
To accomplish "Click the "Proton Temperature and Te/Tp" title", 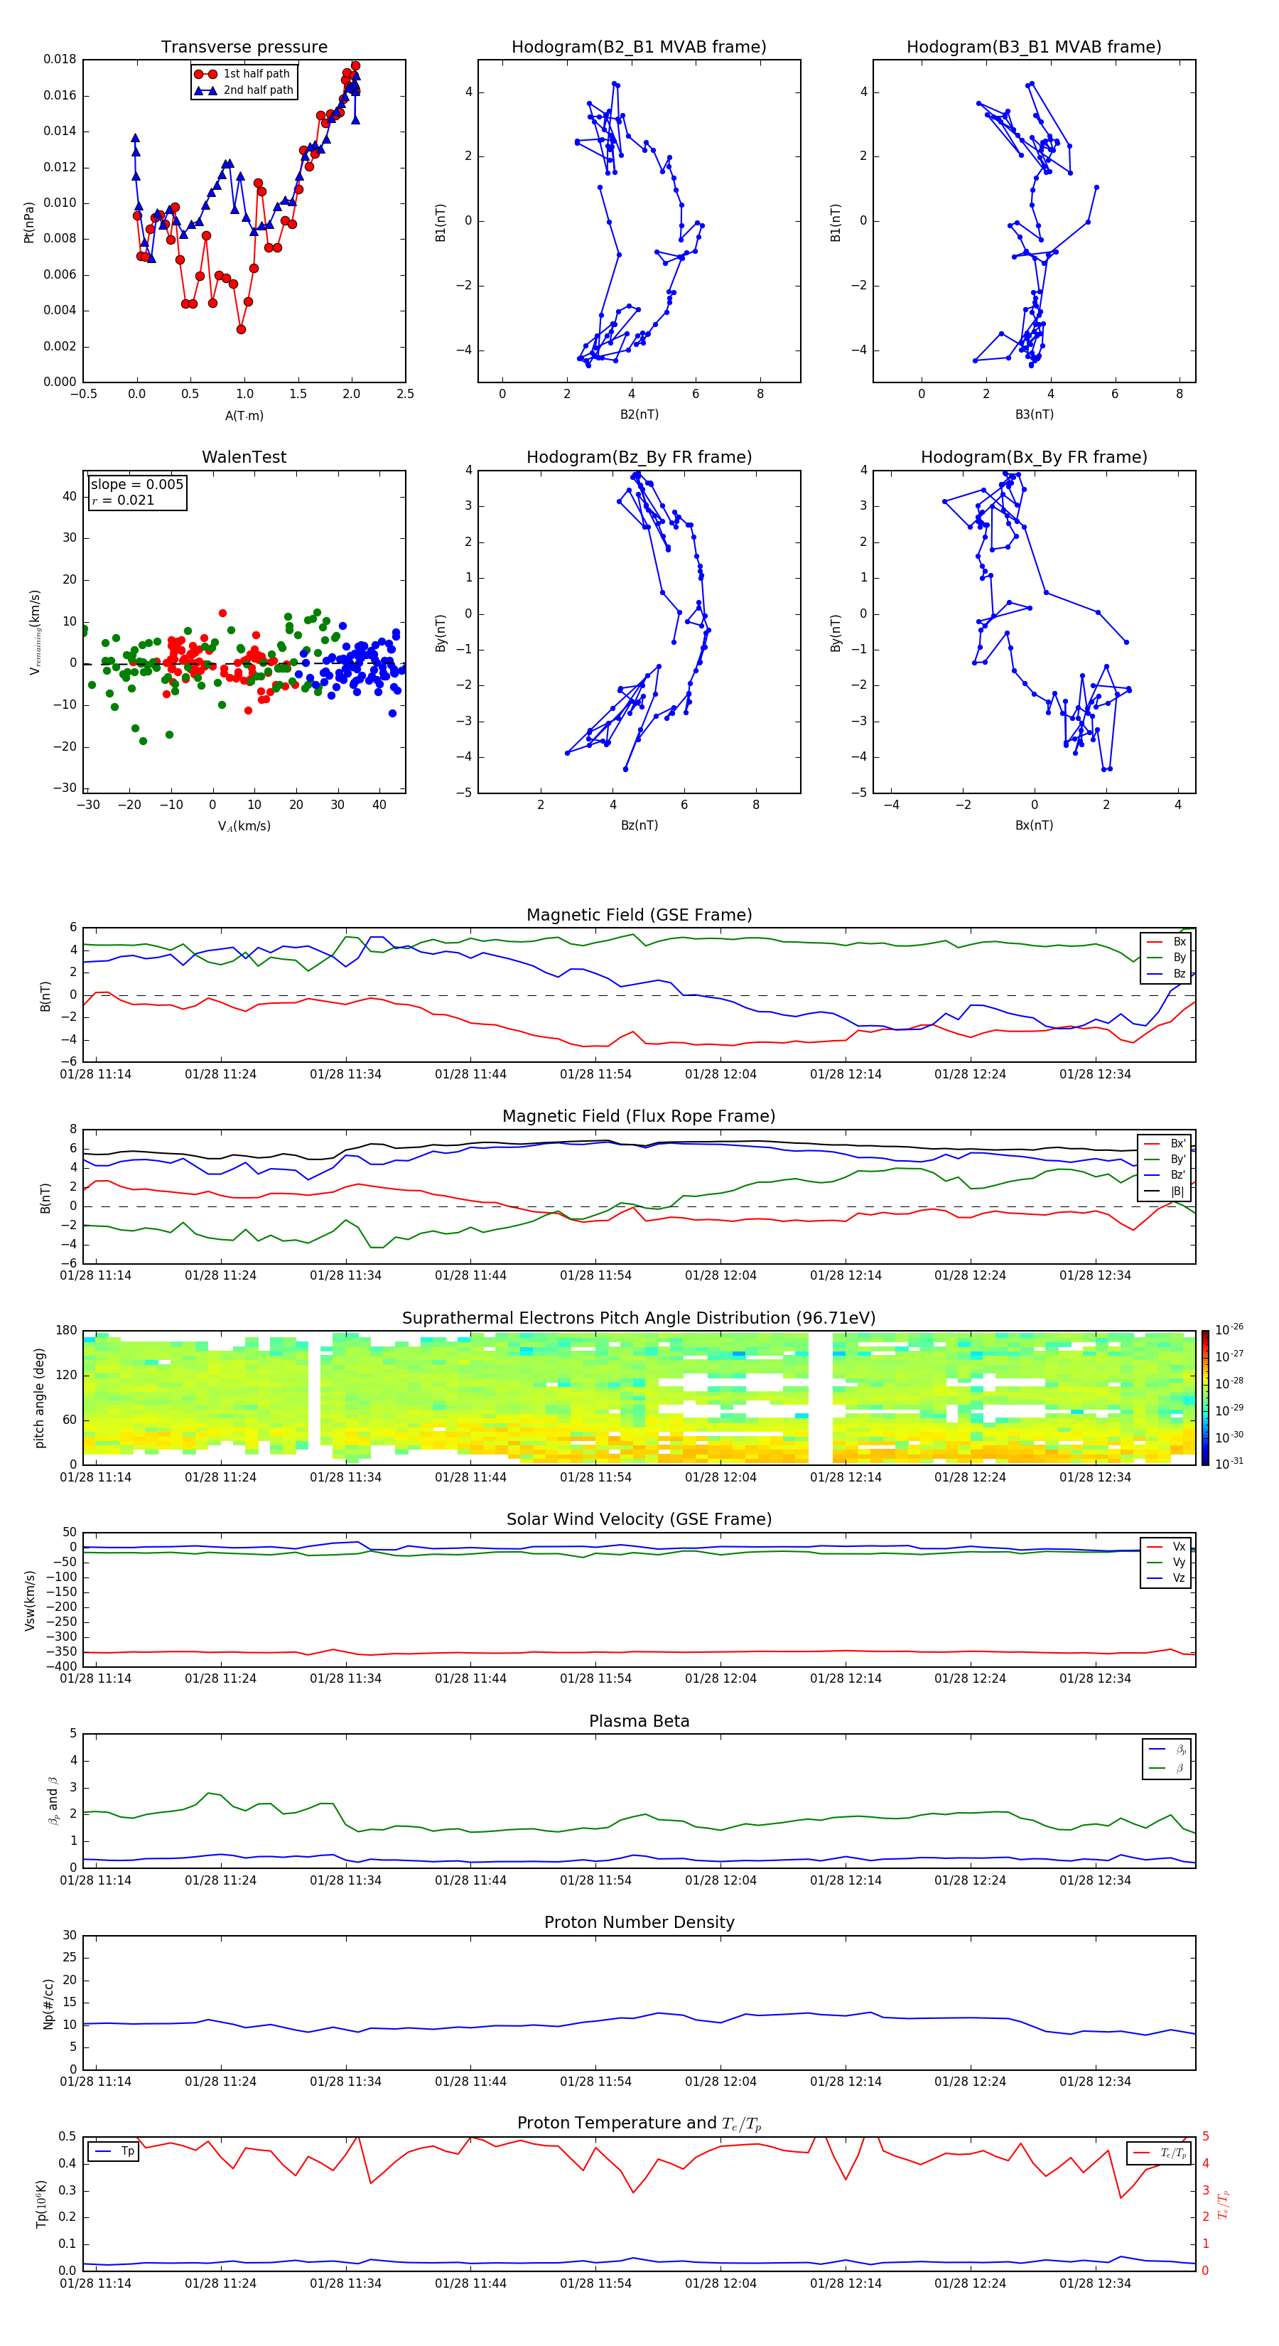I will [x=639, y=2123].
